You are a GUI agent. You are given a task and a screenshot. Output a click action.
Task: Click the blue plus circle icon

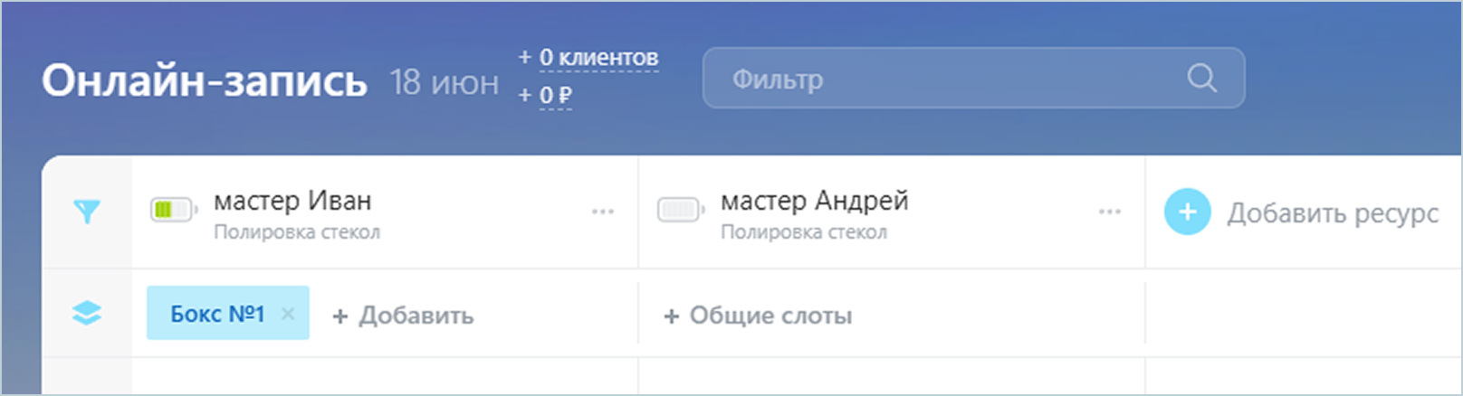[x=1187, y=212]
